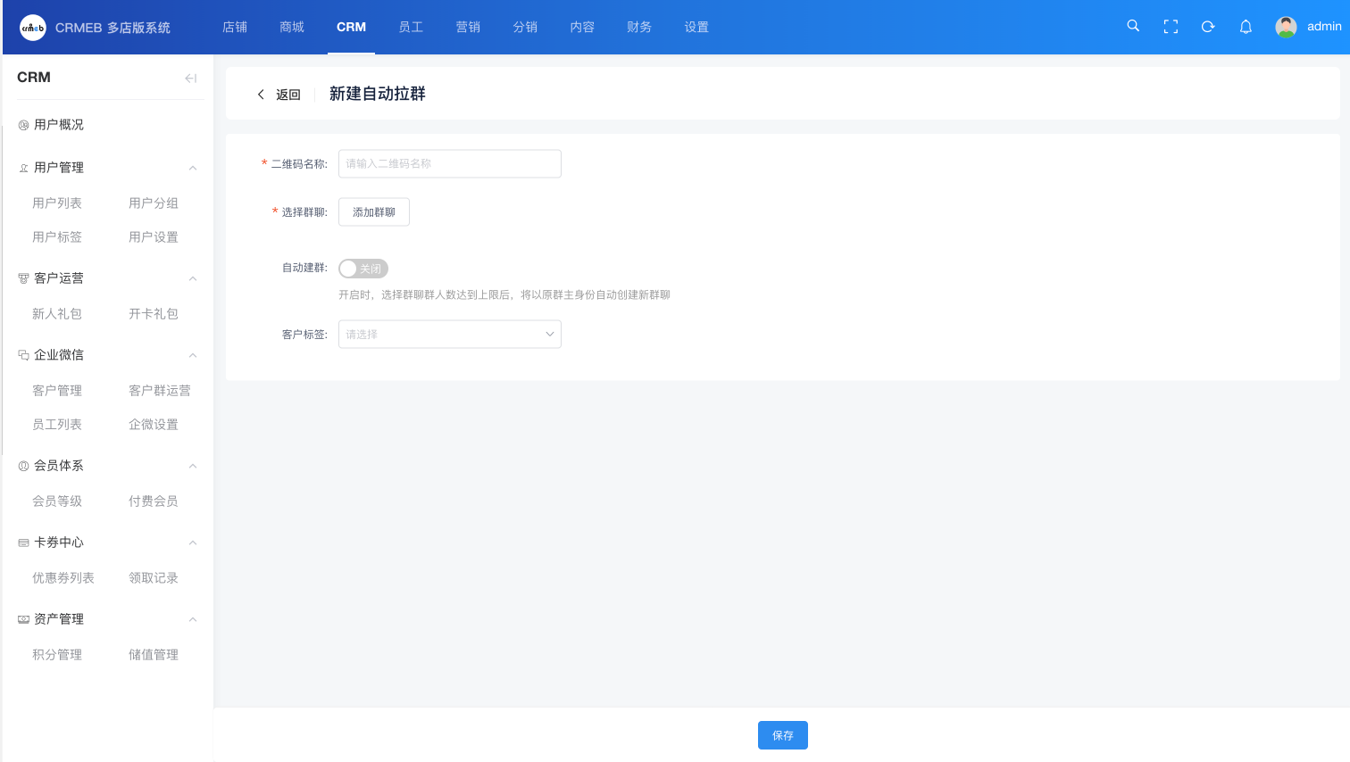Collapse the 卡券中心 group chevron
This screenshot has width=1350, height=762.
click(x=193, y=543)
